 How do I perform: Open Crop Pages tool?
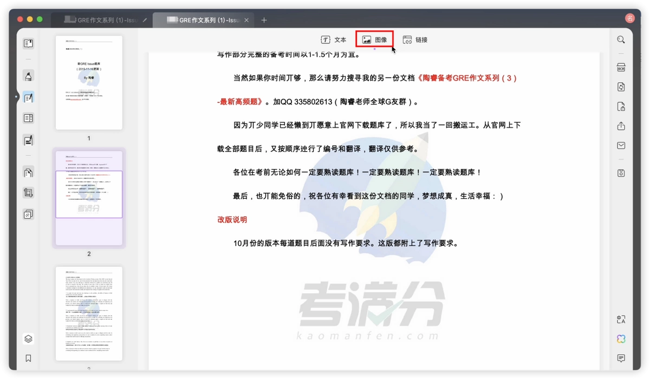[x=28, y=193]
